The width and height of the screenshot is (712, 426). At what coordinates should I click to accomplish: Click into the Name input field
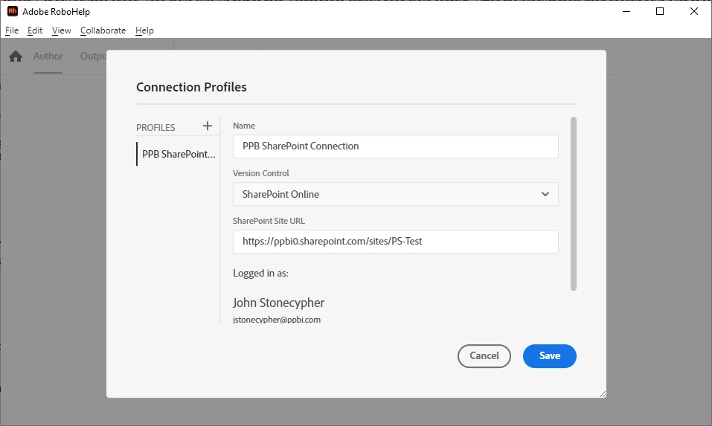396,146
